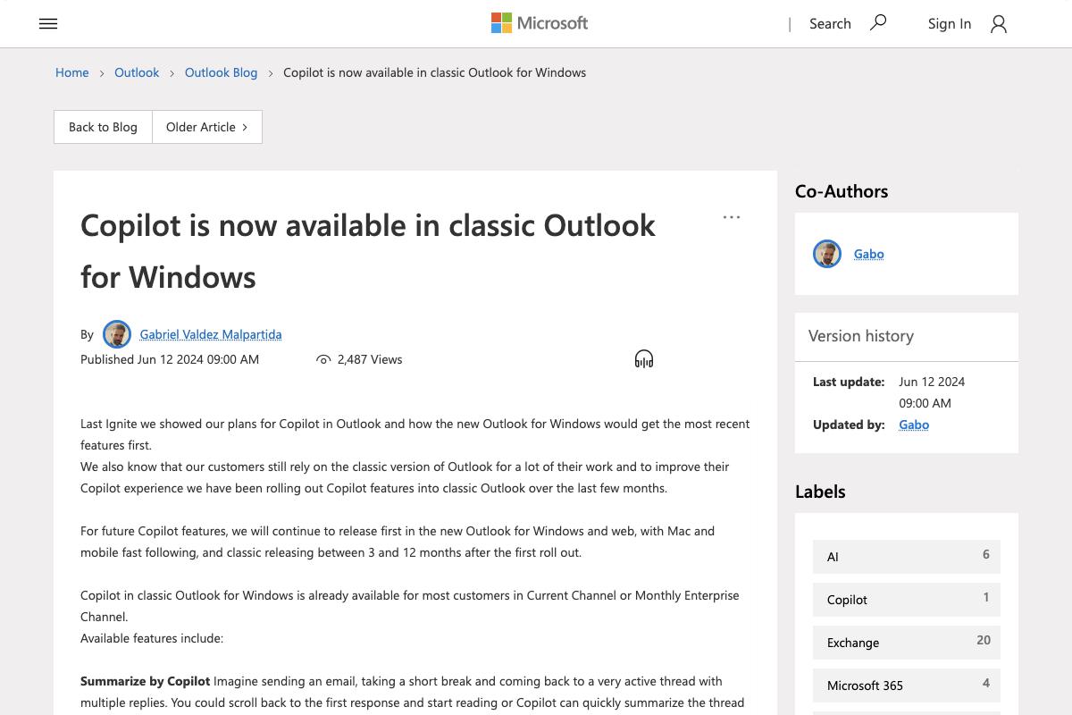Click the Search text in header
1072x715 pixels.
(830, 24)
